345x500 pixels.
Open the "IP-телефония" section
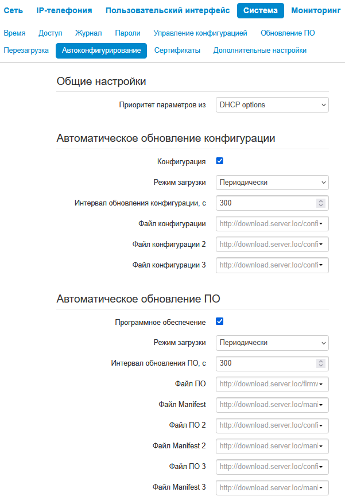click(x=64, y=10)
